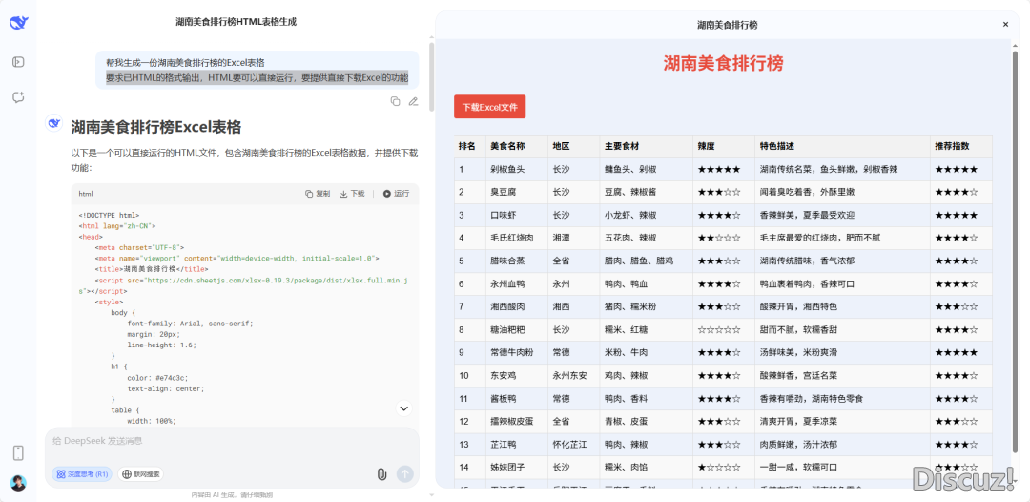Viewport: 1030px width, 502px height.
Task: Open the sidebar panel toggle icon
Action: pos(18,62)
